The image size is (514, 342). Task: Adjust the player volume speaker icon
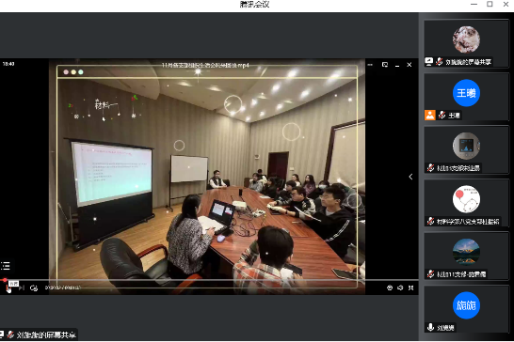tap(400, 288)
